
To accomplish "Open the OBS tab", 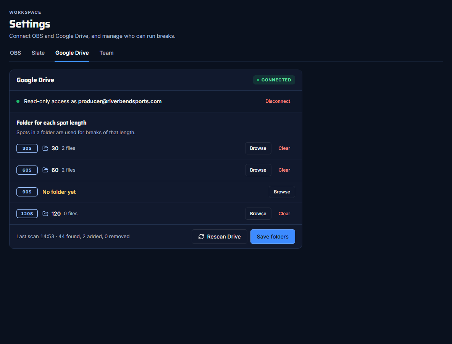I will click(16, 53).
